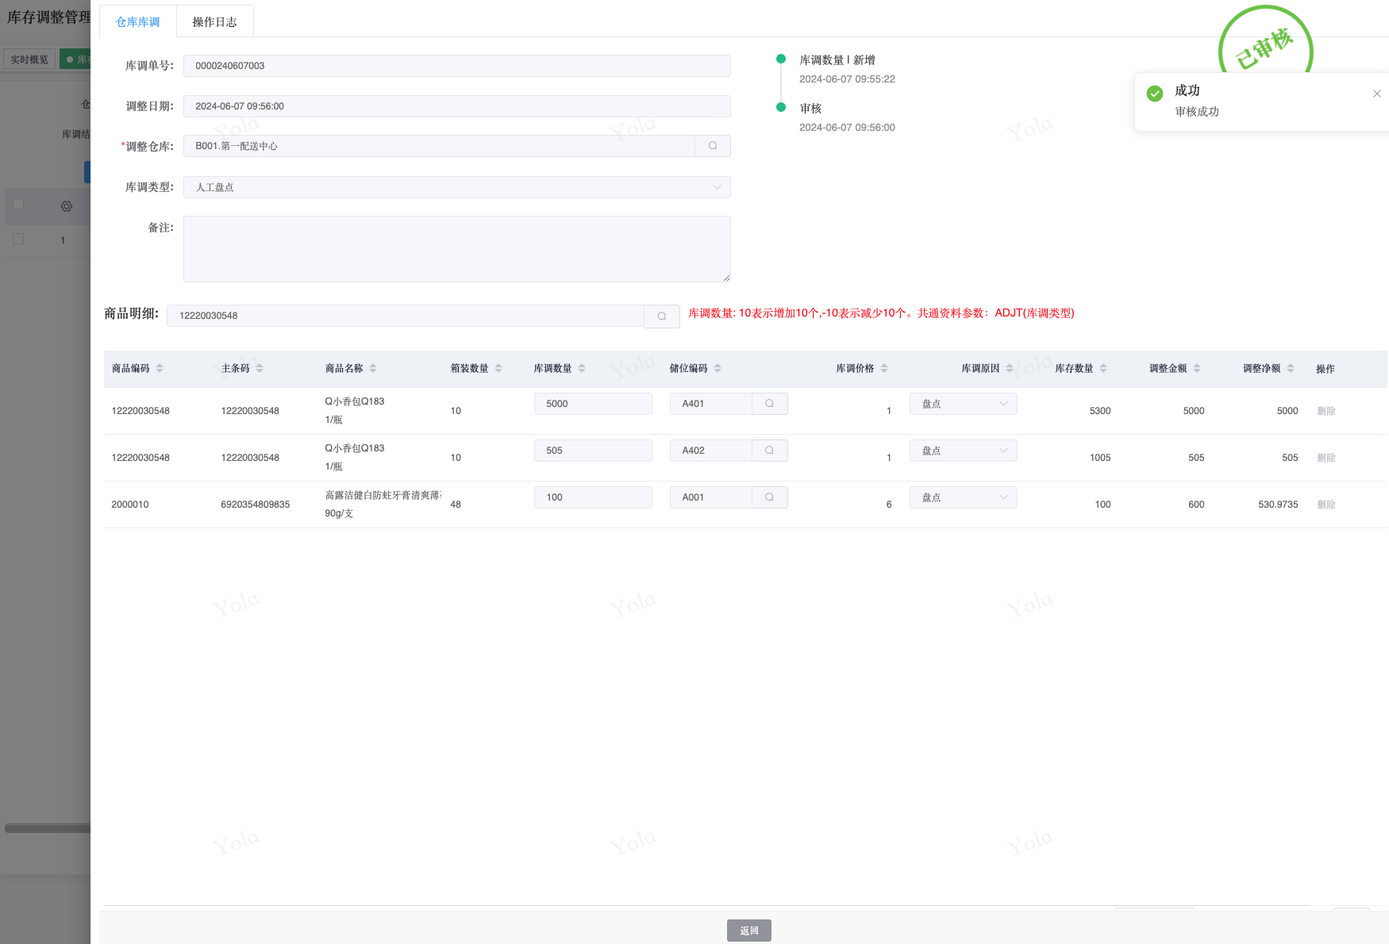The width and height of the screenshot is (1389, 944).
Task: Click 库调数量 input showing 5000
Action: click(x=593, y=404)
